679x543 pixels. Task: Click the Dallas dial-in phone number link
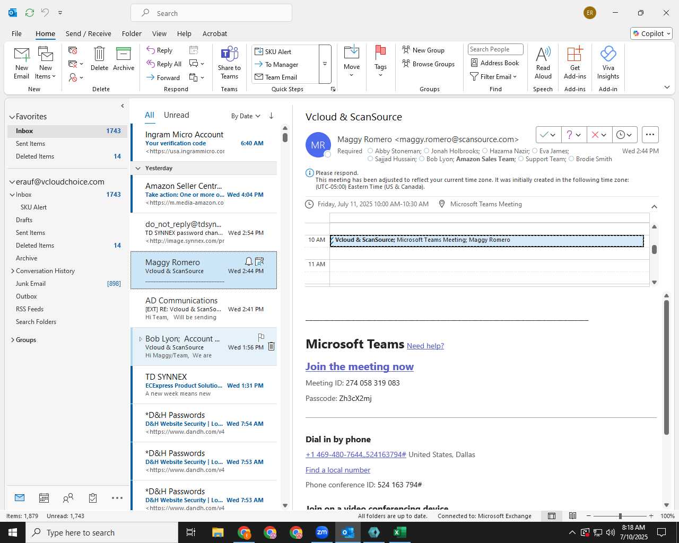pyautogui.click(x=356, y=454)
